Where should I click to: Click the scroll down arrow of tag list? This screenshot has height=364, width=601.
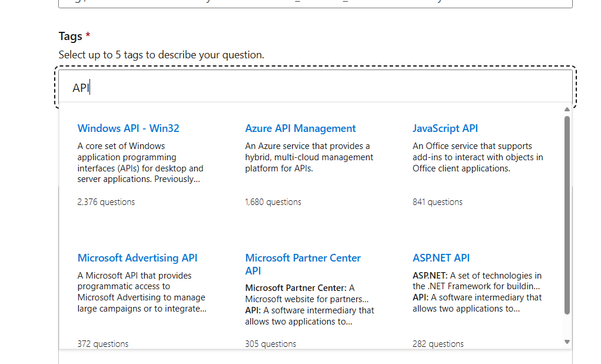(x=567, y=342)
